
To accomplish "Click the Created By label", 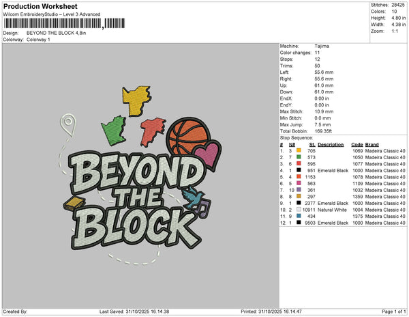I will click(x=15, y=312).
